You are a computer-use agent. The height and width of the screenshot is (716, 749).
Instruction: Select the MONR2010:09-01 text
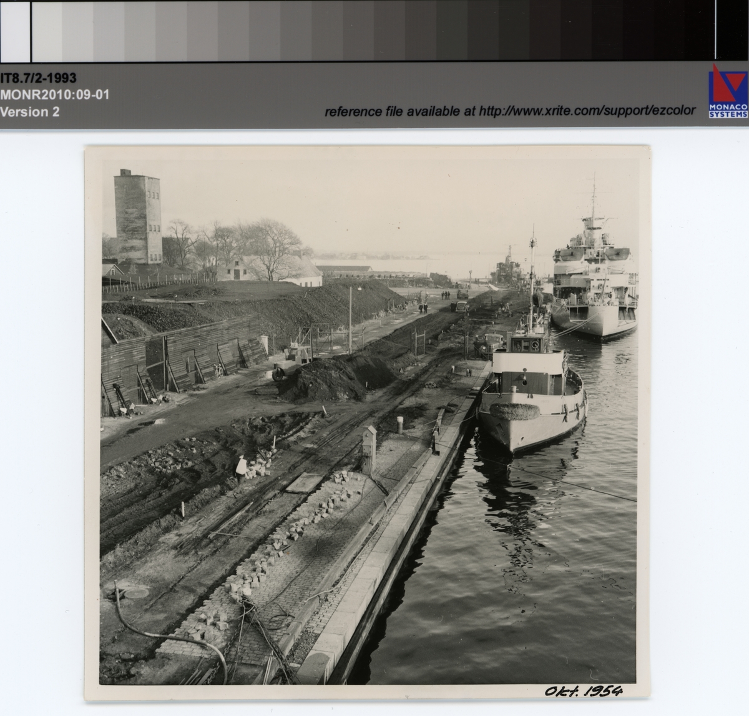coord(55,95)
